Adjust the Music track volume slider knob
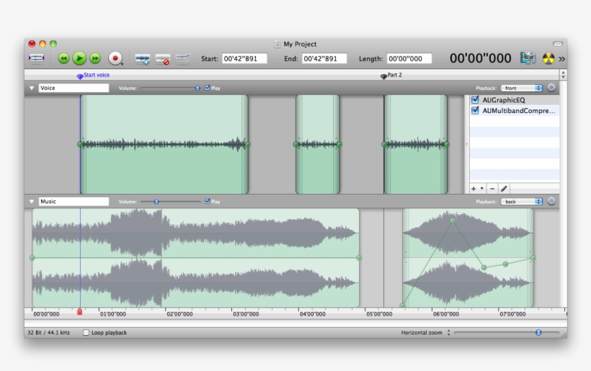Screen dimensions: 591x371 click(x=156, y=202)
